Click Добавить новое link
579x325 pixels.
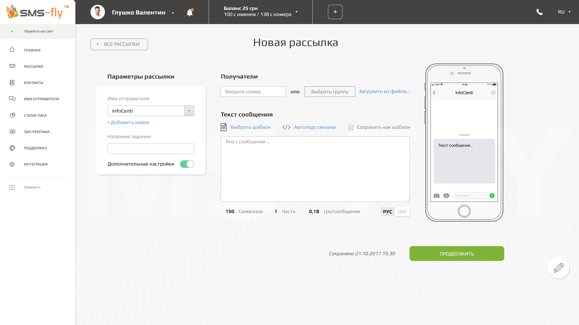coord(128,122)
